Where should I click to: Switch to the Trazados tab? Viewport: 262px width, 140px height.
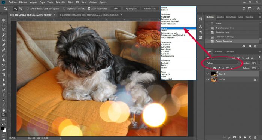229,52
